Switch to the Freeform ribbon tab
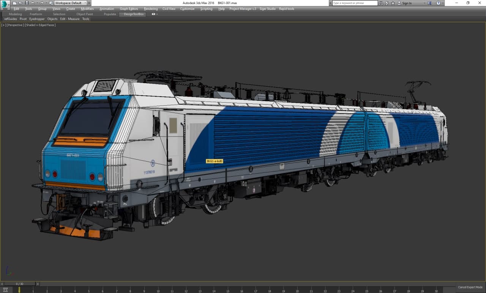The height and width of the screenshot is (293, 486). (x=36, y=14)
